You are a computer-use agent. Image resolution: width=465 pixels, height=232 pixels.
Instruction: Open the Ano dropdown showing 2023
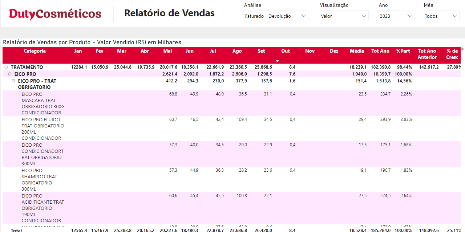tap(396, 16)
